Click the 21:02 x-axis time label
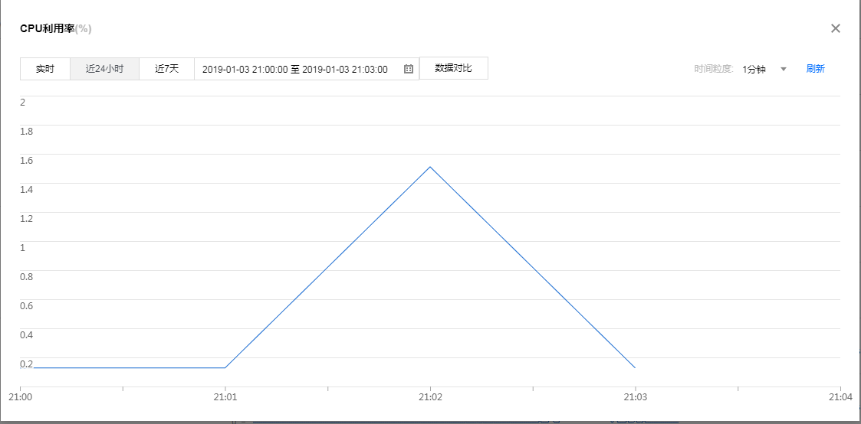Image resolution: width=861 pixels, height=424 pixels. click(430, 397)
